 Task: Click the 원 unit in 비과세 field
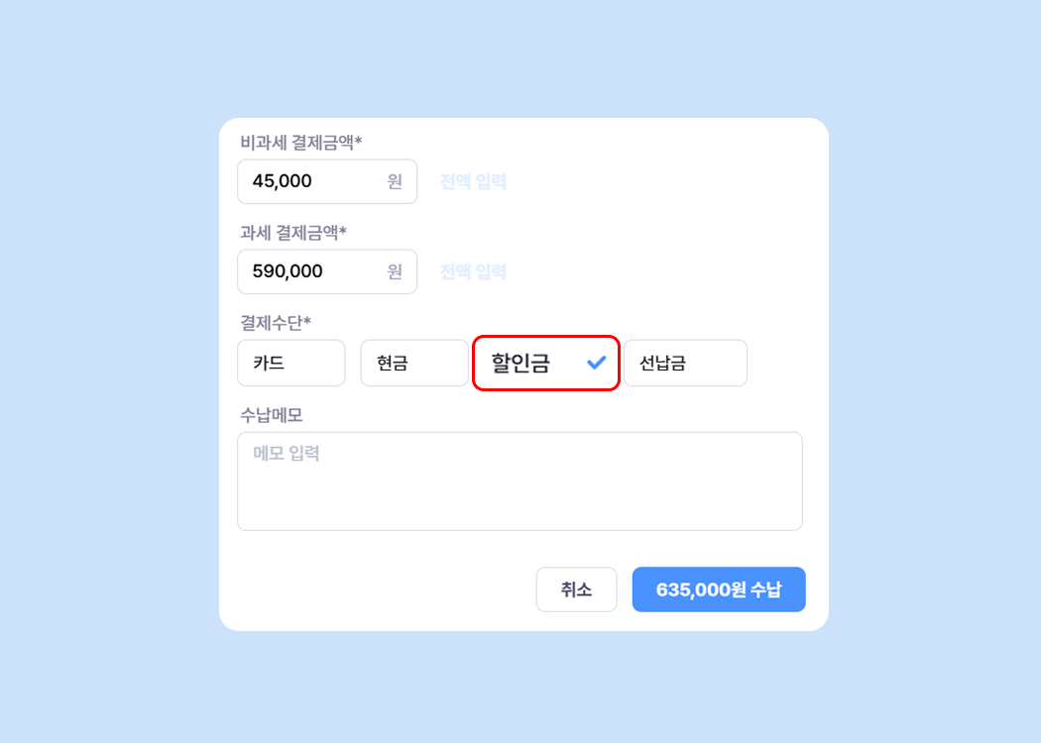pyautogui.click(x=395, y=181)
